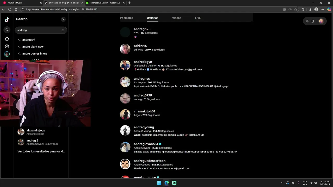The image size is (333, 187).
Task: Open a new browser tab with plus
Action: click(x=130, y=3)
